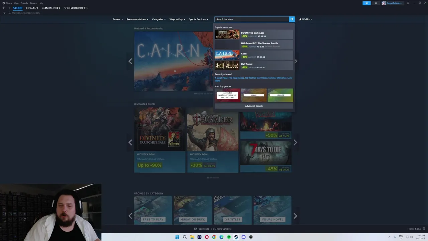Expand the Recommendations dropdown

coord(137,19)
